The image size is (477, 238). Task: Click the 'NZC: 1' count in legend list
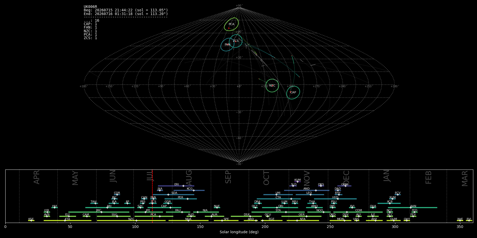point(90,31)
